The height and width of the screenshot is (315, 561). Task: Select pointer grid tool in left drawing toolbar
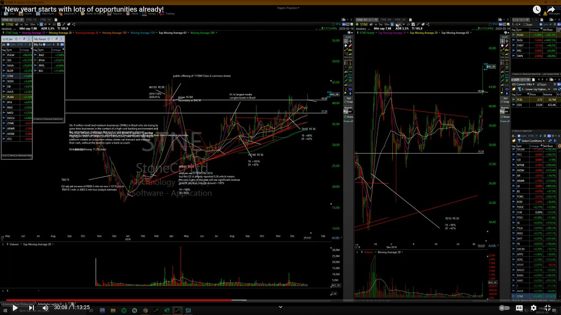point(346,41)
